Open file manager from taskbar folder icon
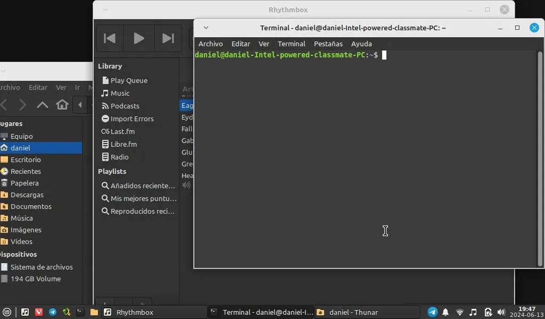This screenshot has height=319, width=545. (94, 312)
